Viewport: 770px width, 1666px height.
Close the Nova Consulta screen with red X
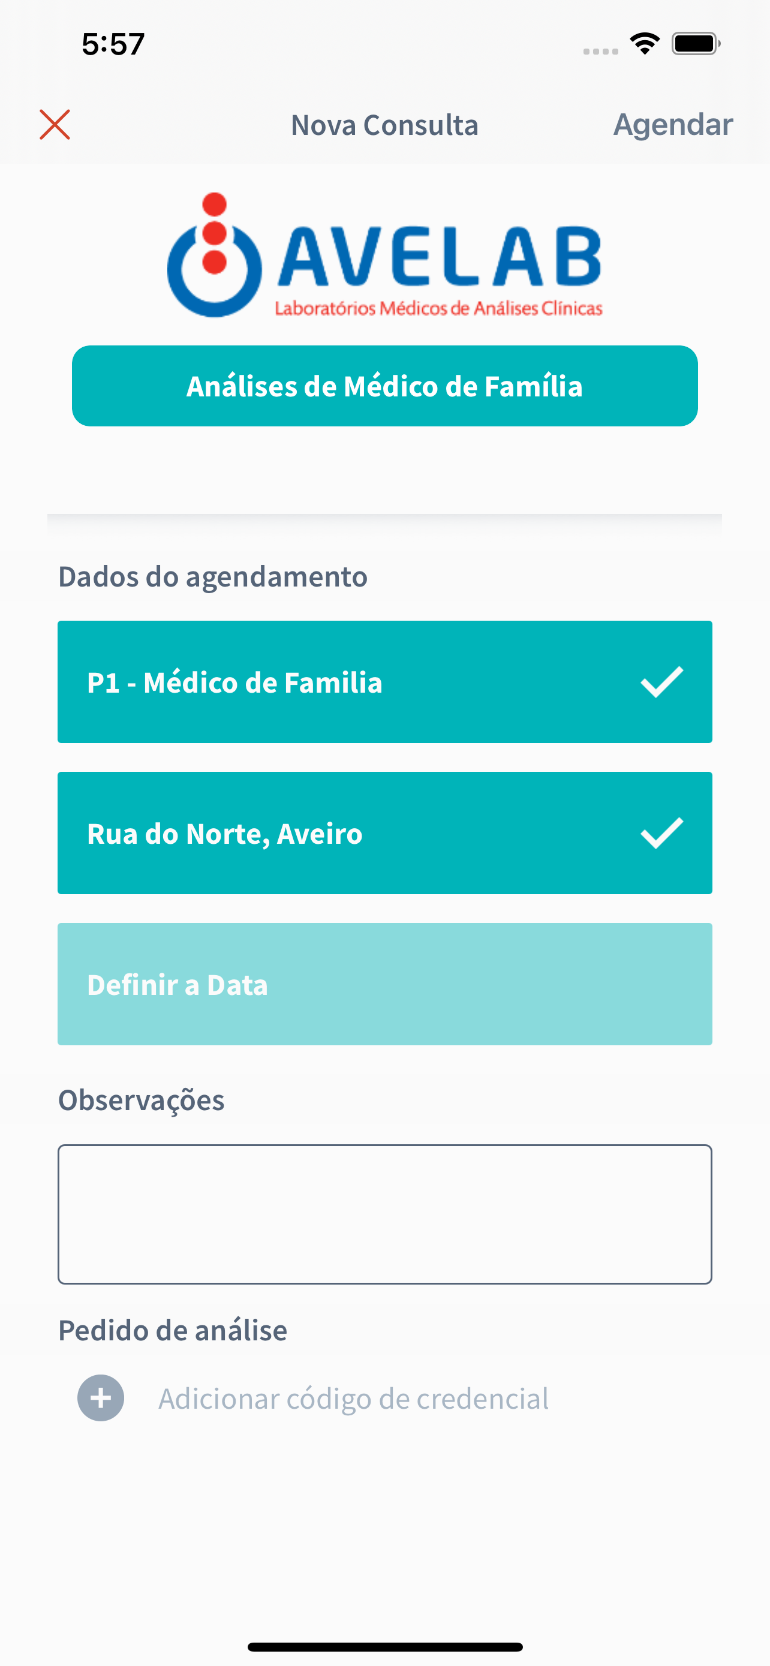[55, 125]
